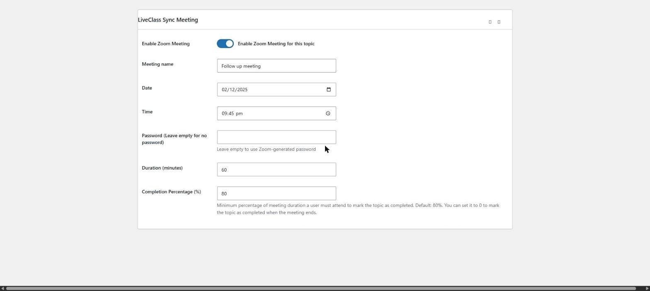This screenshot has width=650, height=291.
Task: Click the 'Enable Zoom Meeting' row label
Action: tap(166, 44)
